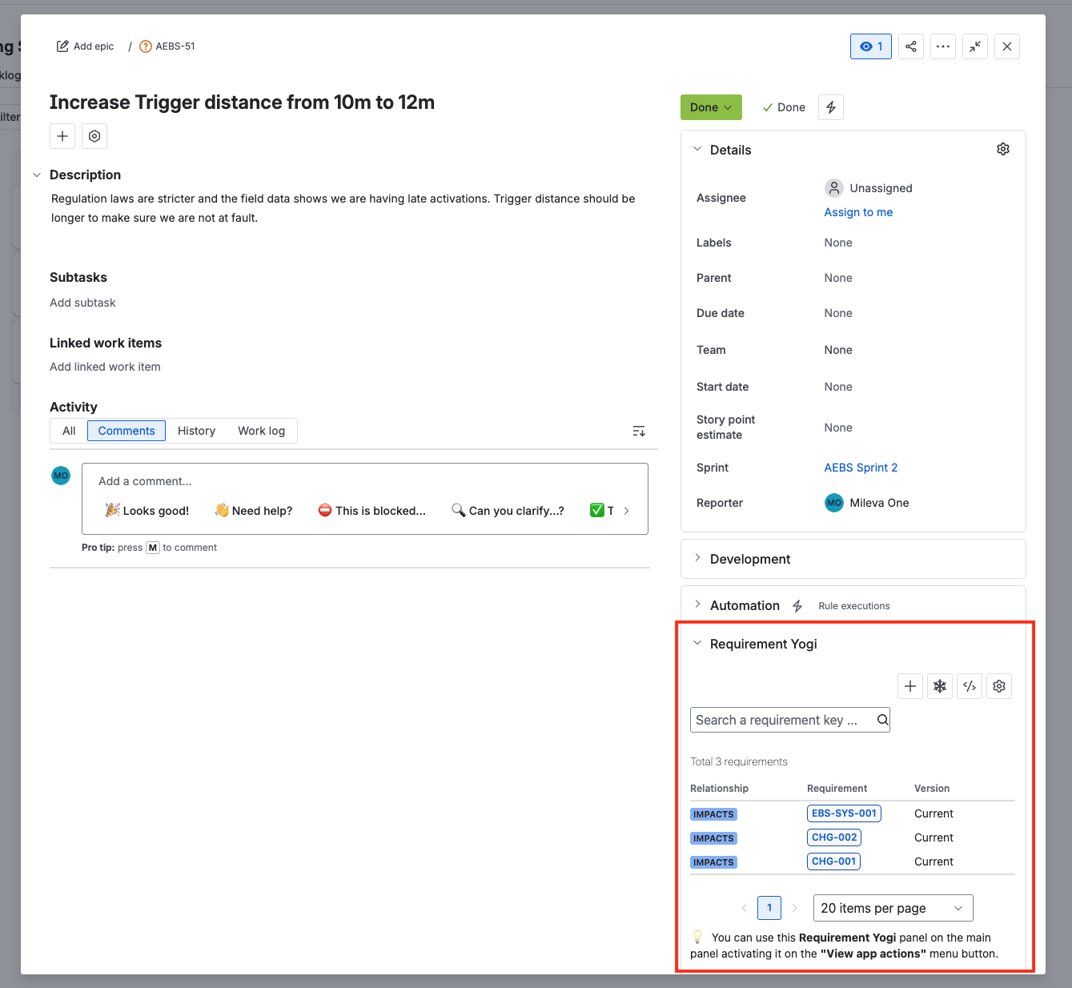Open requirement CHG-002
Viewport: 1072px width, 988px height.
[834, 837]
